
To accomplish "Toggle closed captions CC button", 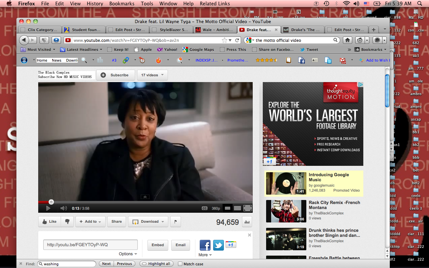I will pyautogui.click(x=204, y=208).
